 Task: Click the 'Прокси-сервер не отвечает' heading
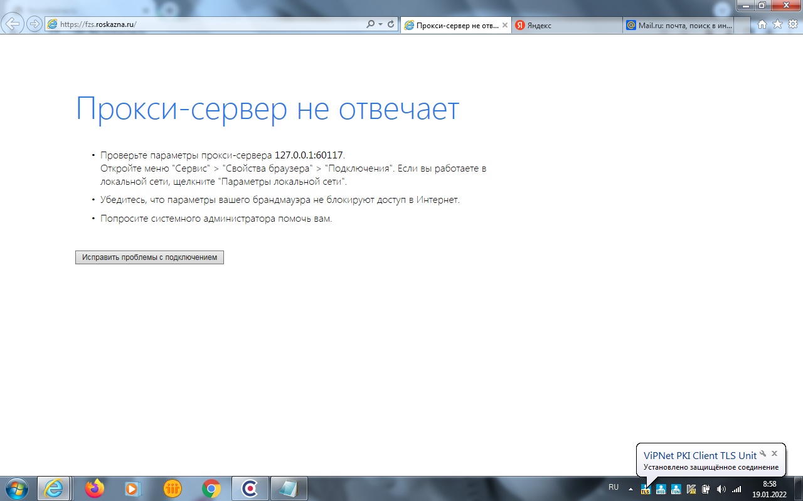[268, 110]
